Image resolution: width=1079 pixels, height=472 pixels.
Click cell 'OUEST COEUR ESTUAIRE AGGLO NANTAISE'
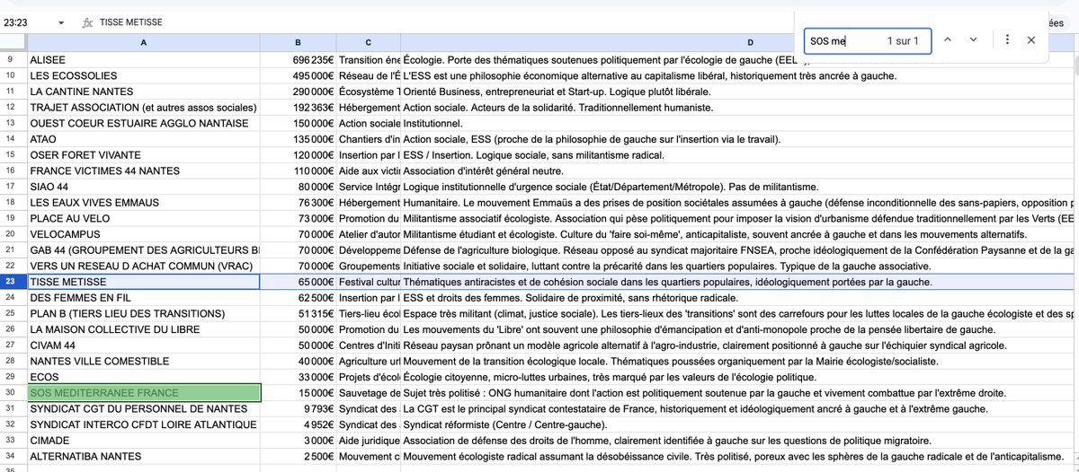point(144,123)
